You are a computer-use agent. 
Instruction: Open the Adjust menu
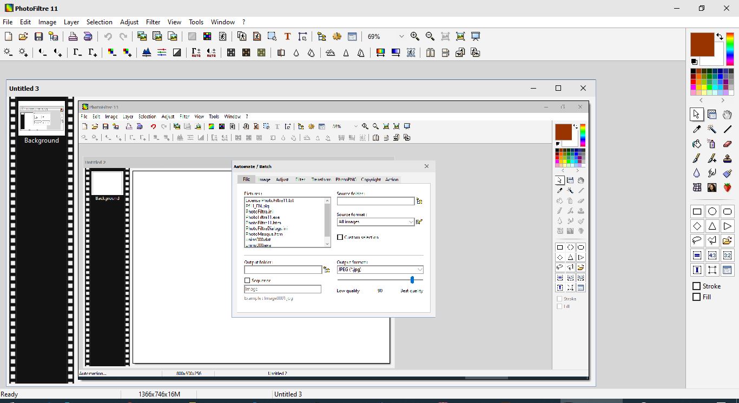pyautogui.click(x=129, y=22)
